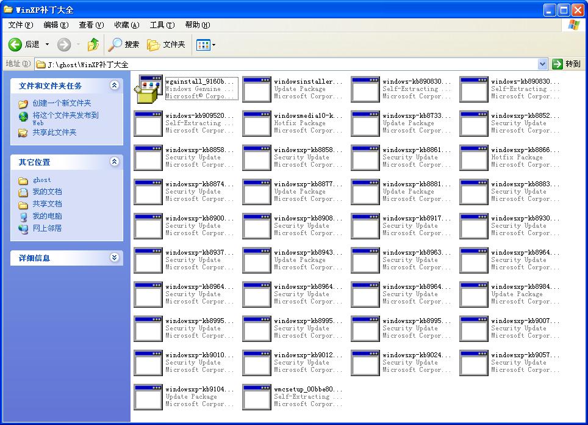Open the Search (搜索) pane

[123, 45]
